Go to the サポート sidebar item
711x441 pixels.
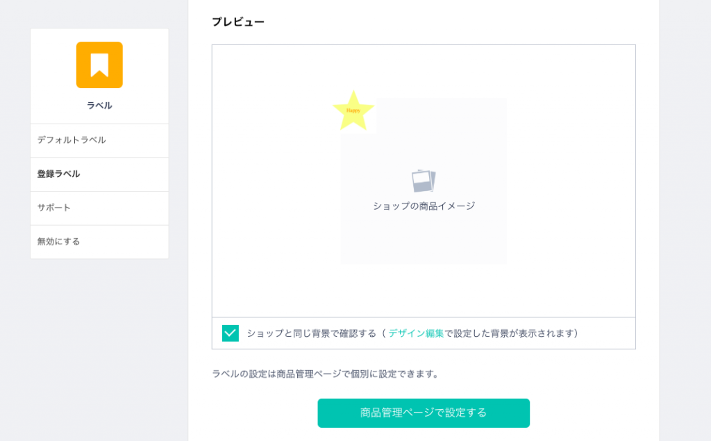(x=54, y=208)
